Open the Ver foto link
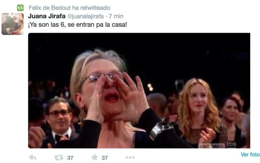 [x=250, y=155]
